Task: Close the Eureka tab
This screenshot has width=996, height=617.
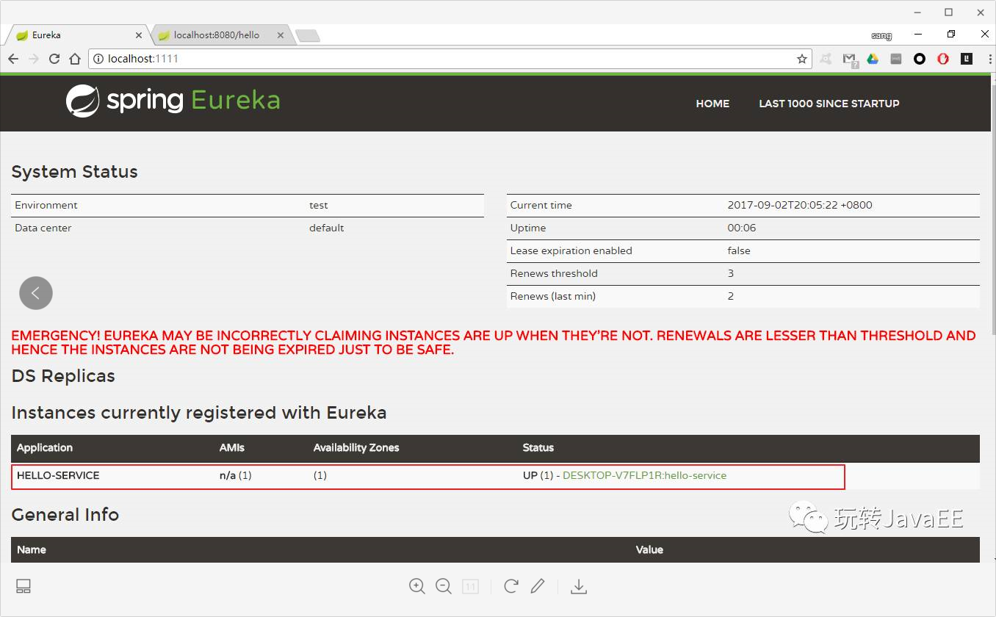Action: click(139, 35)
